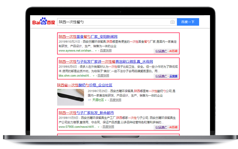Click the Baidu logo
238x149 pixels.
coord(44,21)
